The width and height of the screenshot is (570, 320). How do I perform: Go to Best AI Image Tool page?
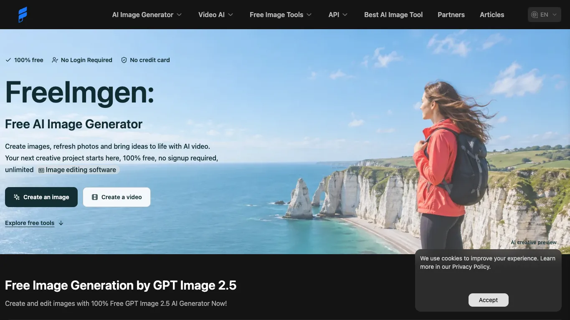[393, 15]
